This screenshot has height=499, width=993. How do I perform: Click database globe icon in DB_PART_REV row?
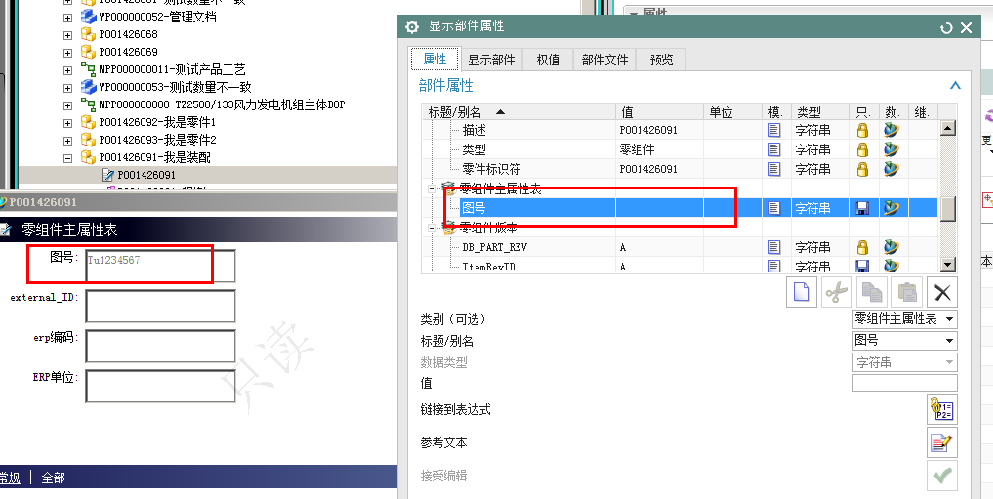(891, 247)
